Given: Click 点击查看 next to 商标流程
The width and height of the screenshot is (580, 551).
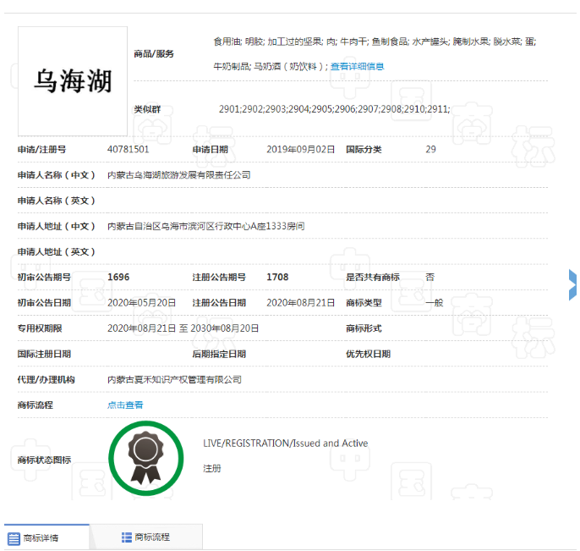Looking at the screenshot, I should click(125, 405).
